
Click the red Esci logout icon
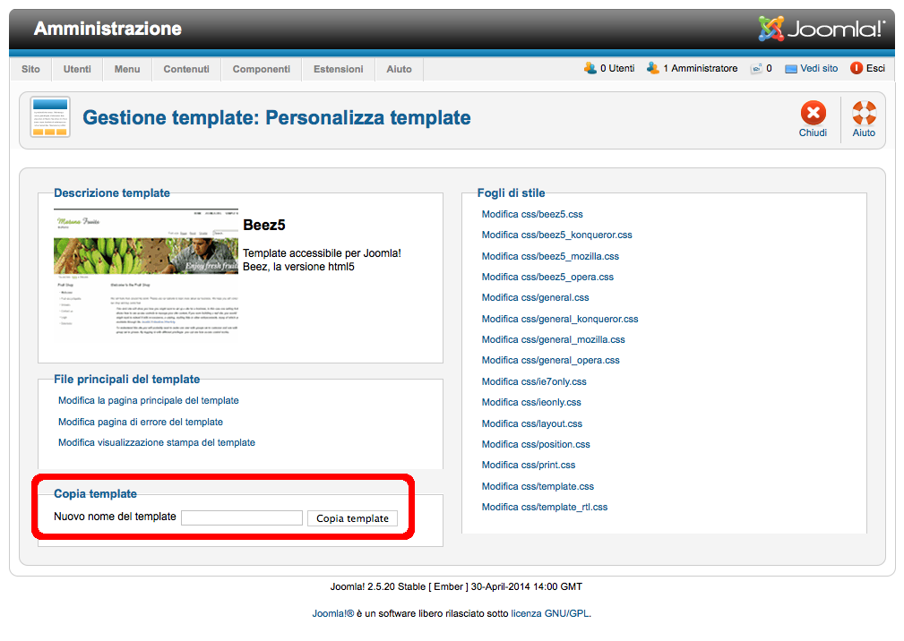[x=857, y=68]
